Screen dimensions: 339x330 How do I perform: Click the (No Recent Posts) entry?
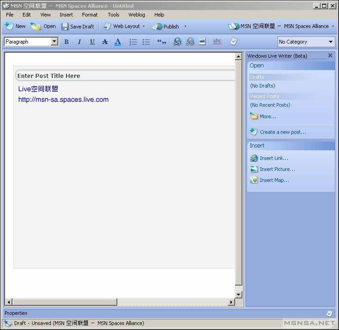pyautogui.click(x=270, y=105)
